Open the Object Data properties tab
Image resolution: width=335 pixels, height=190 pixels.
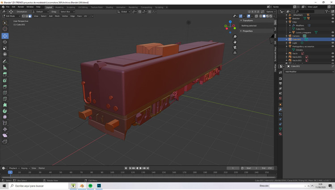tap(281, 129)
